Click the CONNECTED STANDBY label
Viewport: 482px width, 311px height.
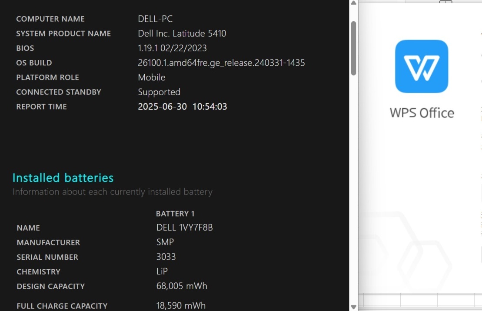point(59,92)
